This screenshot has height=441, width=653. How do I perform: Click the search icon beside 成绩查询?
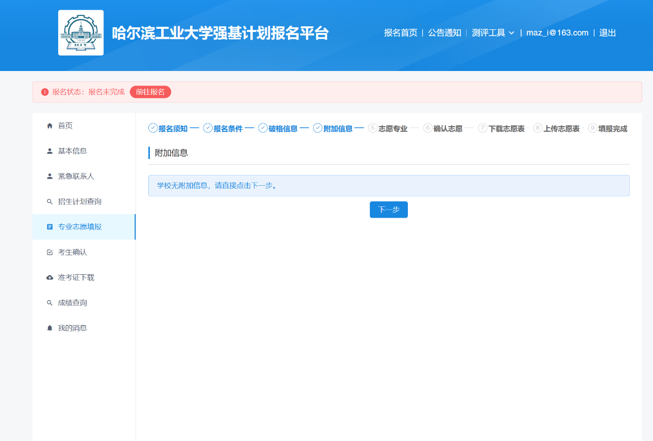coord(50,303)
